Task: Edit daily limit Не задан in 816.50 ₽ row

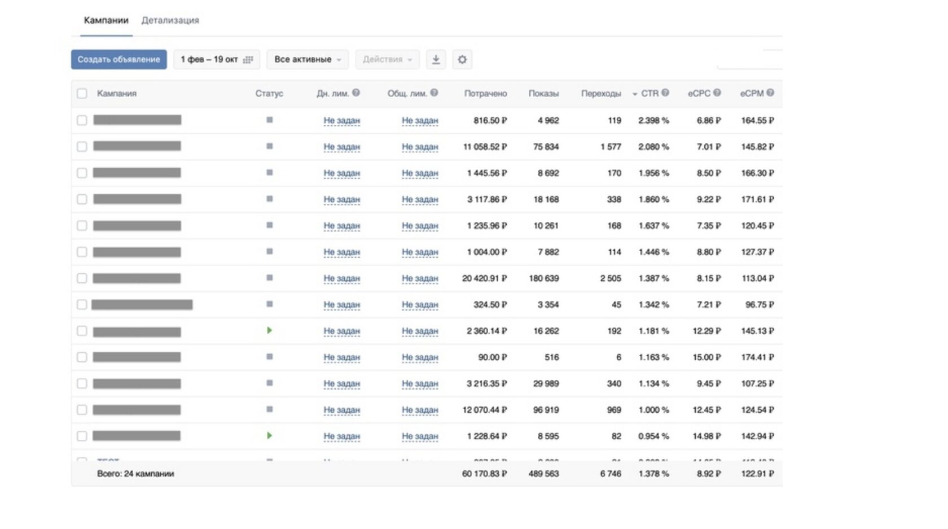Action: pyautogui.click(x=341, y=120)
